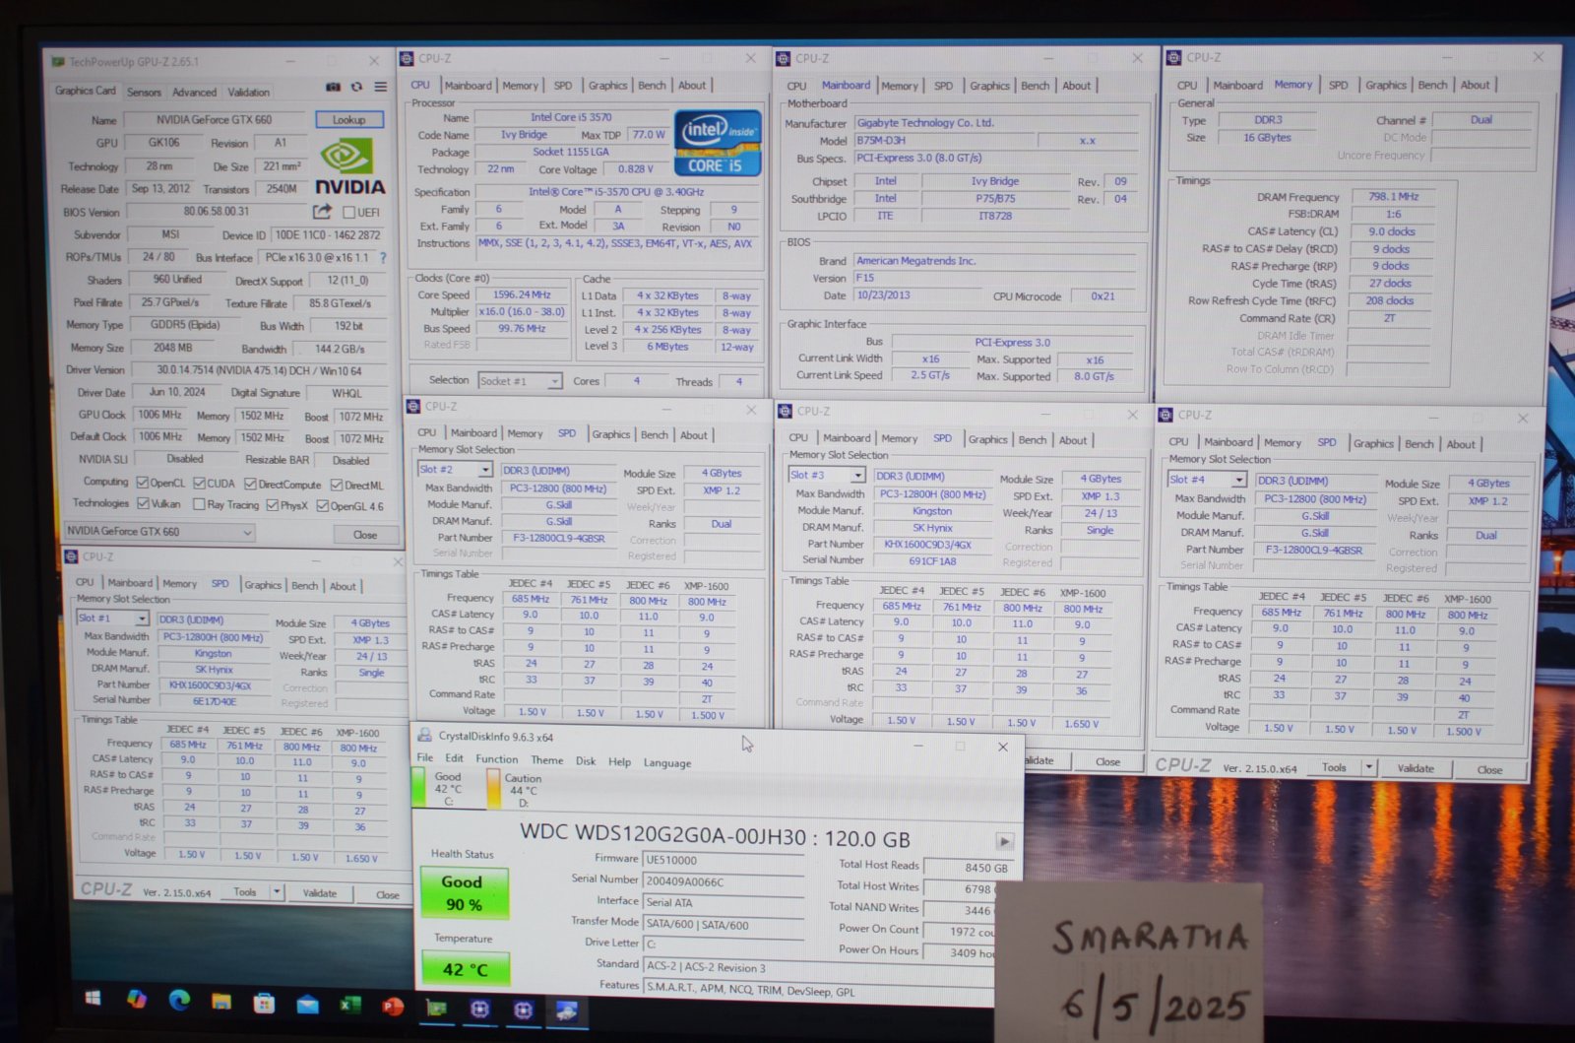Toggle the Vulkan checkbox
Image resolution: width=1575 pixels, height=1043 pixels.
coord(143,503)
